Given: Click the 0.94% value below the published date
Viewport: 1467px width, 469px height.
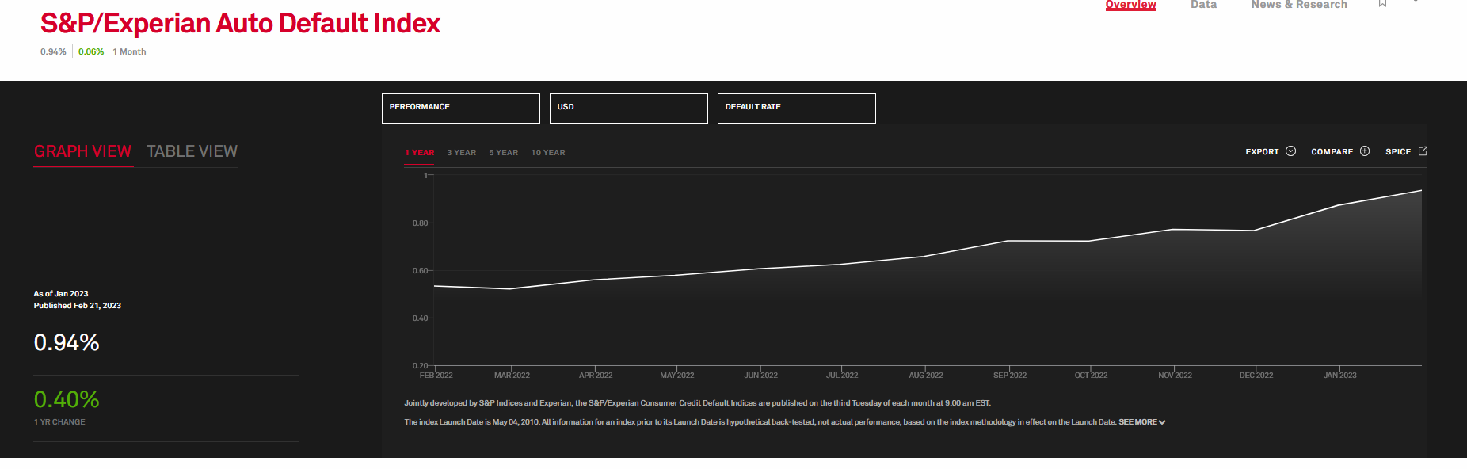Looking at the screenshot, I should click(67, 342).
